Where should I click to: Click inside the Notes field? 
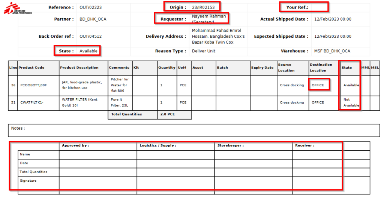194,130
